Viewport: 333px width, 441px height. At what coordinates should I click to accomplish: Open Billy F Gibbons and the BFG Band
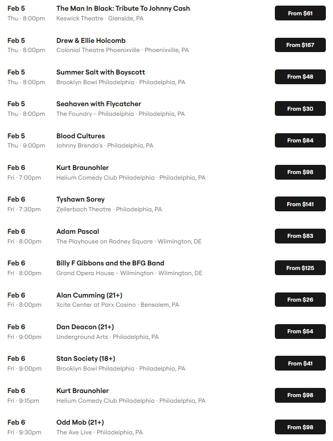(110, 263)
